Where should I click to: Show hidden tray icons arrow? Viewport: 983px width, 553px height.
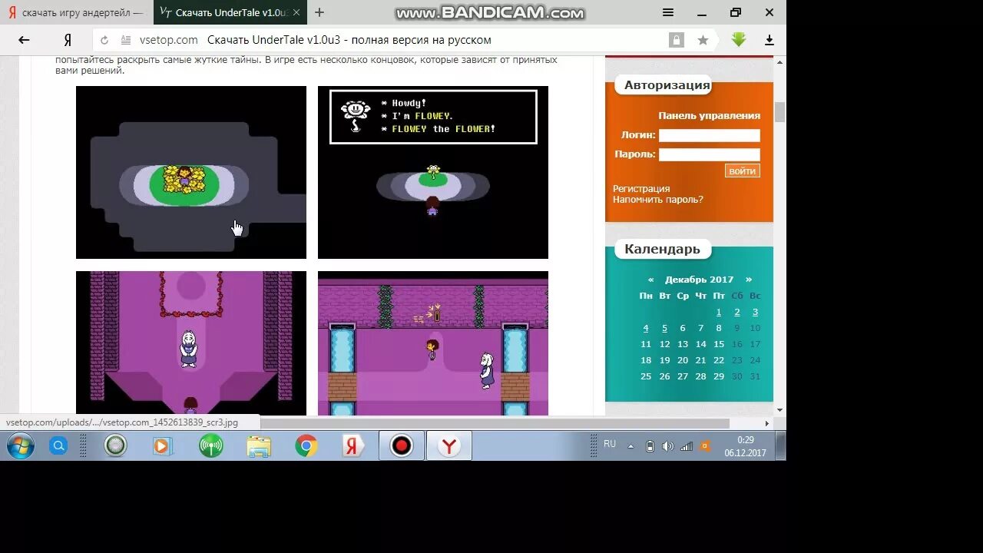pos(631,446)
